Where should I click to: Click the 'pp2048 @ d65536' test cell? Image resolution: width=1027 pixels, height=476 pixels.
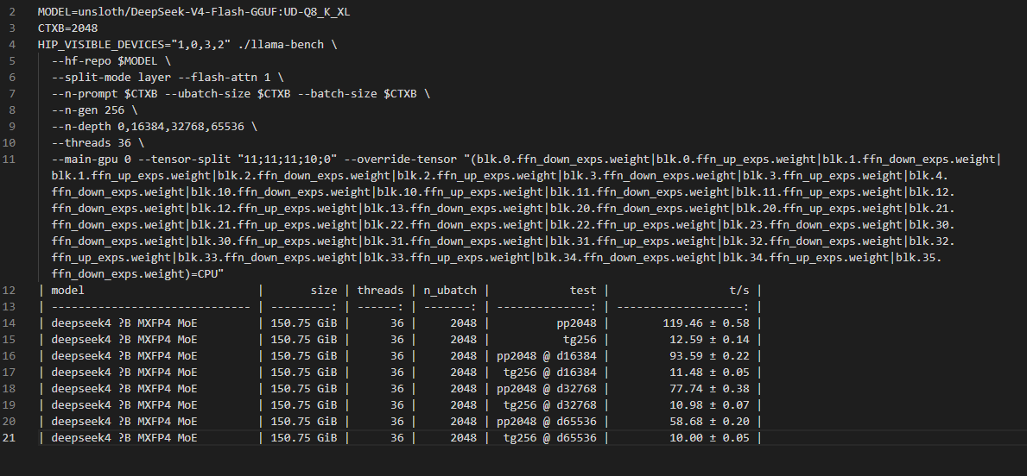pos(547,421)
